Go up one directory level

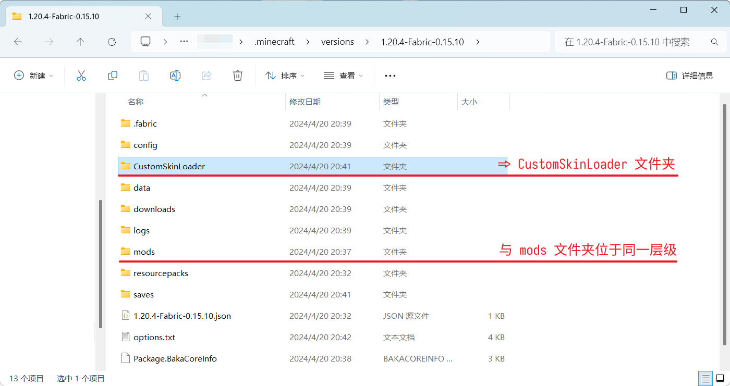coord(80,42)
